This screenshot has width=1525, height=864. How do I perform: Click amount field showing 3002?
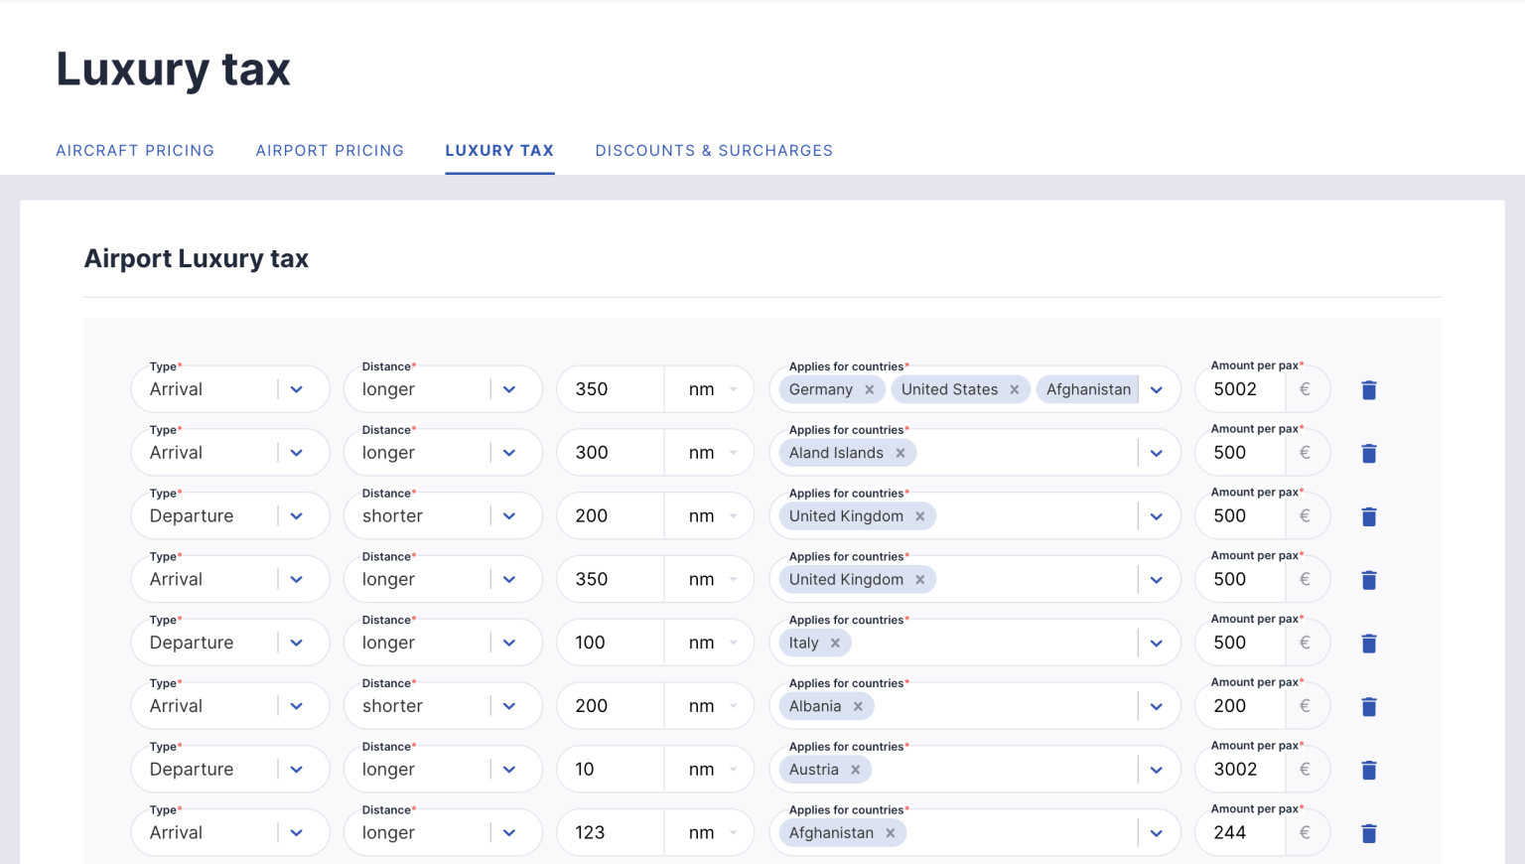pyautogui.click(x=1241, y=771)
